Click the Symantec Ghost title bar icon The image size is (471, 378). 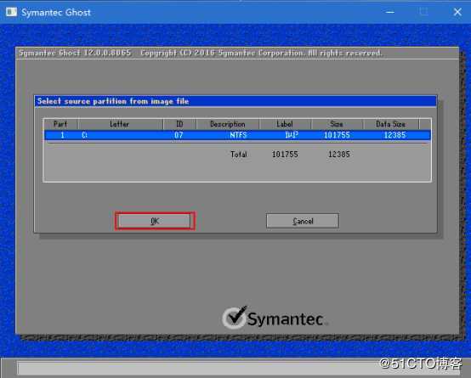[x=11, y=12]
